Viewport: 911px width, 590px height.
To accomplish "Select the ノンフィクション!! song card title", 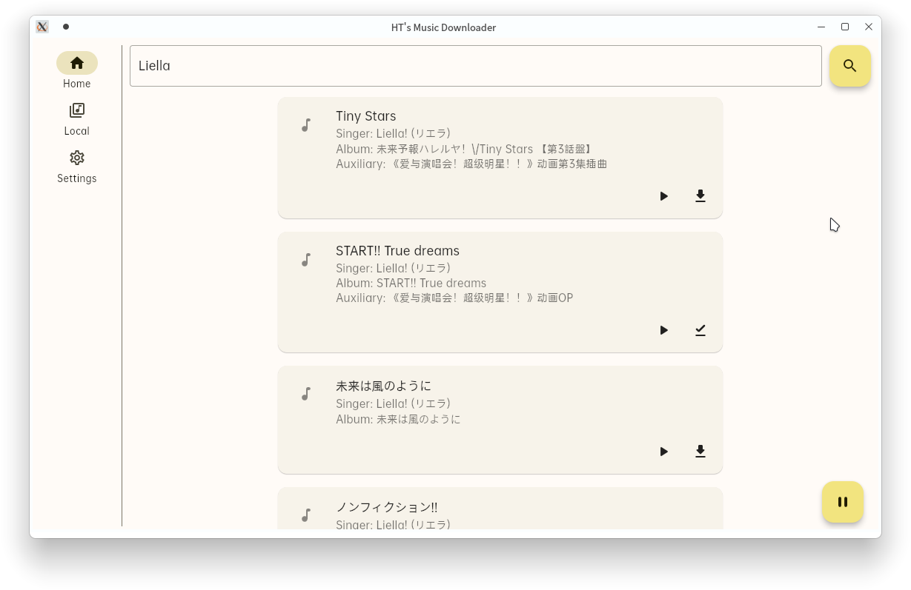I will pyautogui.click(x=386, y=507).
